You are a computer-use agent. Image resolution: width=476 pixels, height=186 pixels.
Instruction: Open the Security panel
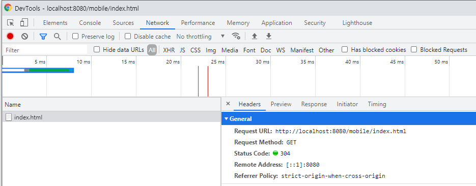click(x=315, y=23)
